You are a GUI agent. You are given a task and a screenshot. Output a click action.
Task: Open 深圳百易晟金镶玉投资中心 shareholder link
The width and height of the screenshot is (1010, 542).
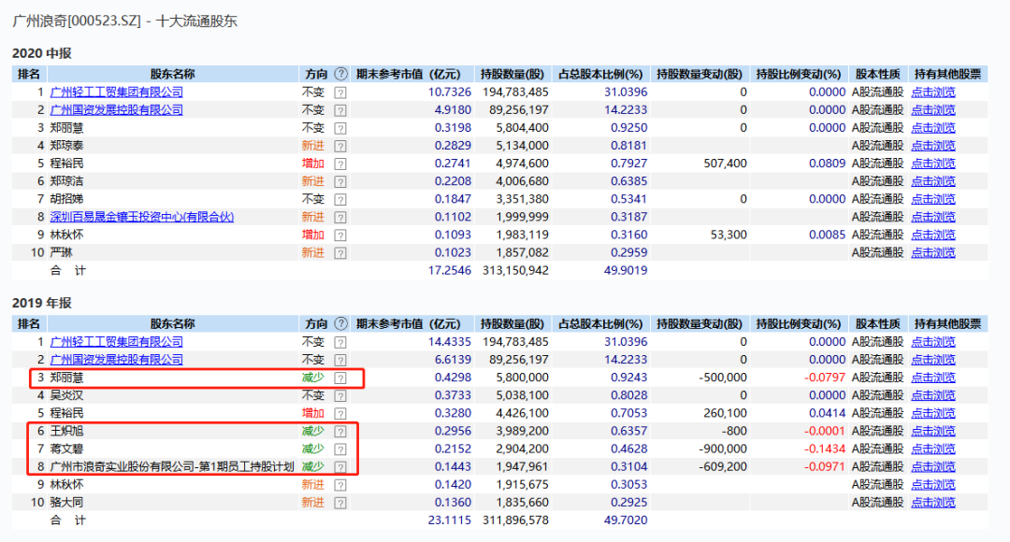tap(142, 217)
